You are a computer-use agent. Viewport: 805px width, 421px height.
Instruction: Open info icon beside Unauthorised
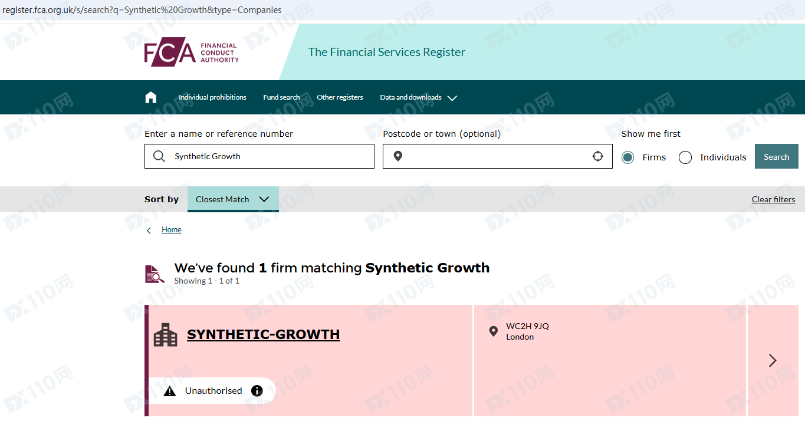point(257,391)
